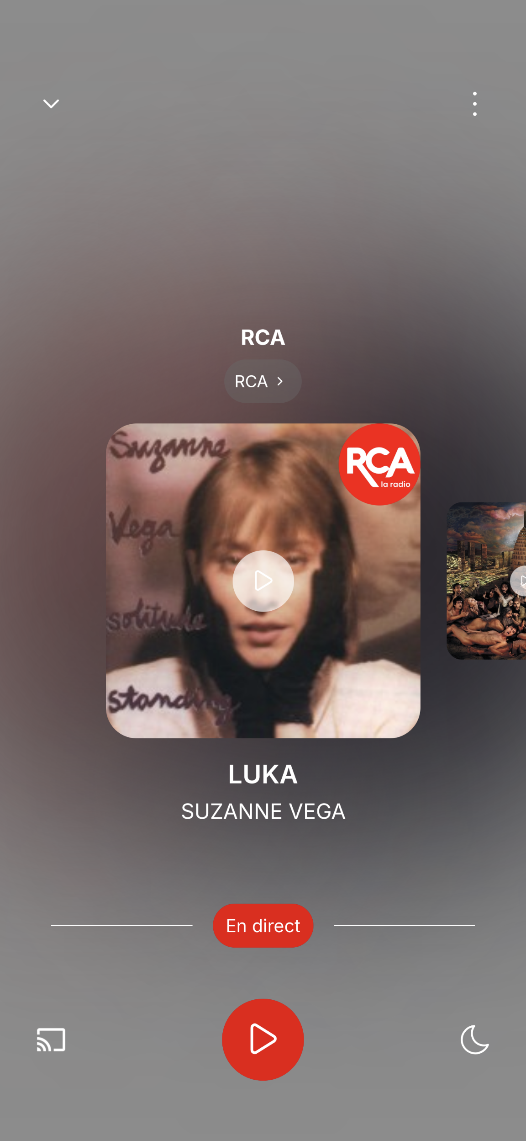Open the RCA station chip
Screen dimensions: 526x1141
point(263,381)
